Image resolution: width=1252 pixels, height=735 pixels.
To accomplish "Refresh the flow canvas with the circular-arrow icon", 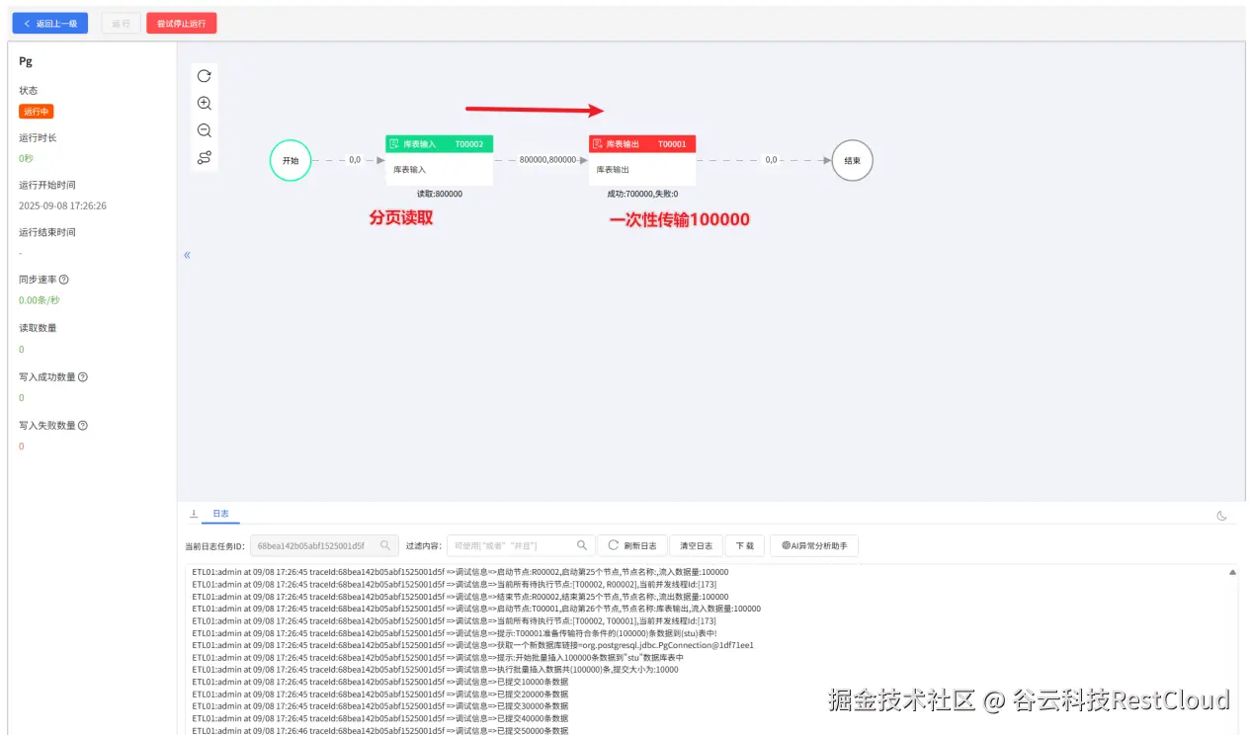I will (205, 76).
